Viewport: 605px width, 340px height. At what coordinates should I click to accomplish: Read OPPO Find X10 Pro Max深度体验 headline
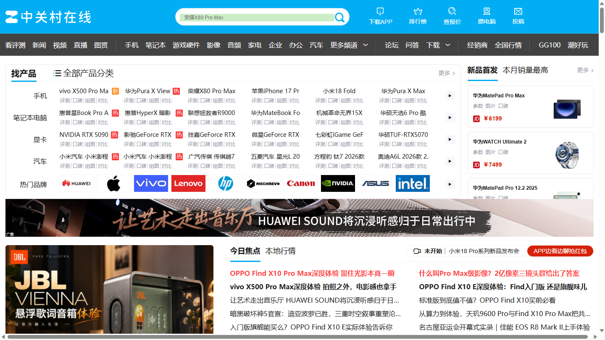tap(312, 273)
